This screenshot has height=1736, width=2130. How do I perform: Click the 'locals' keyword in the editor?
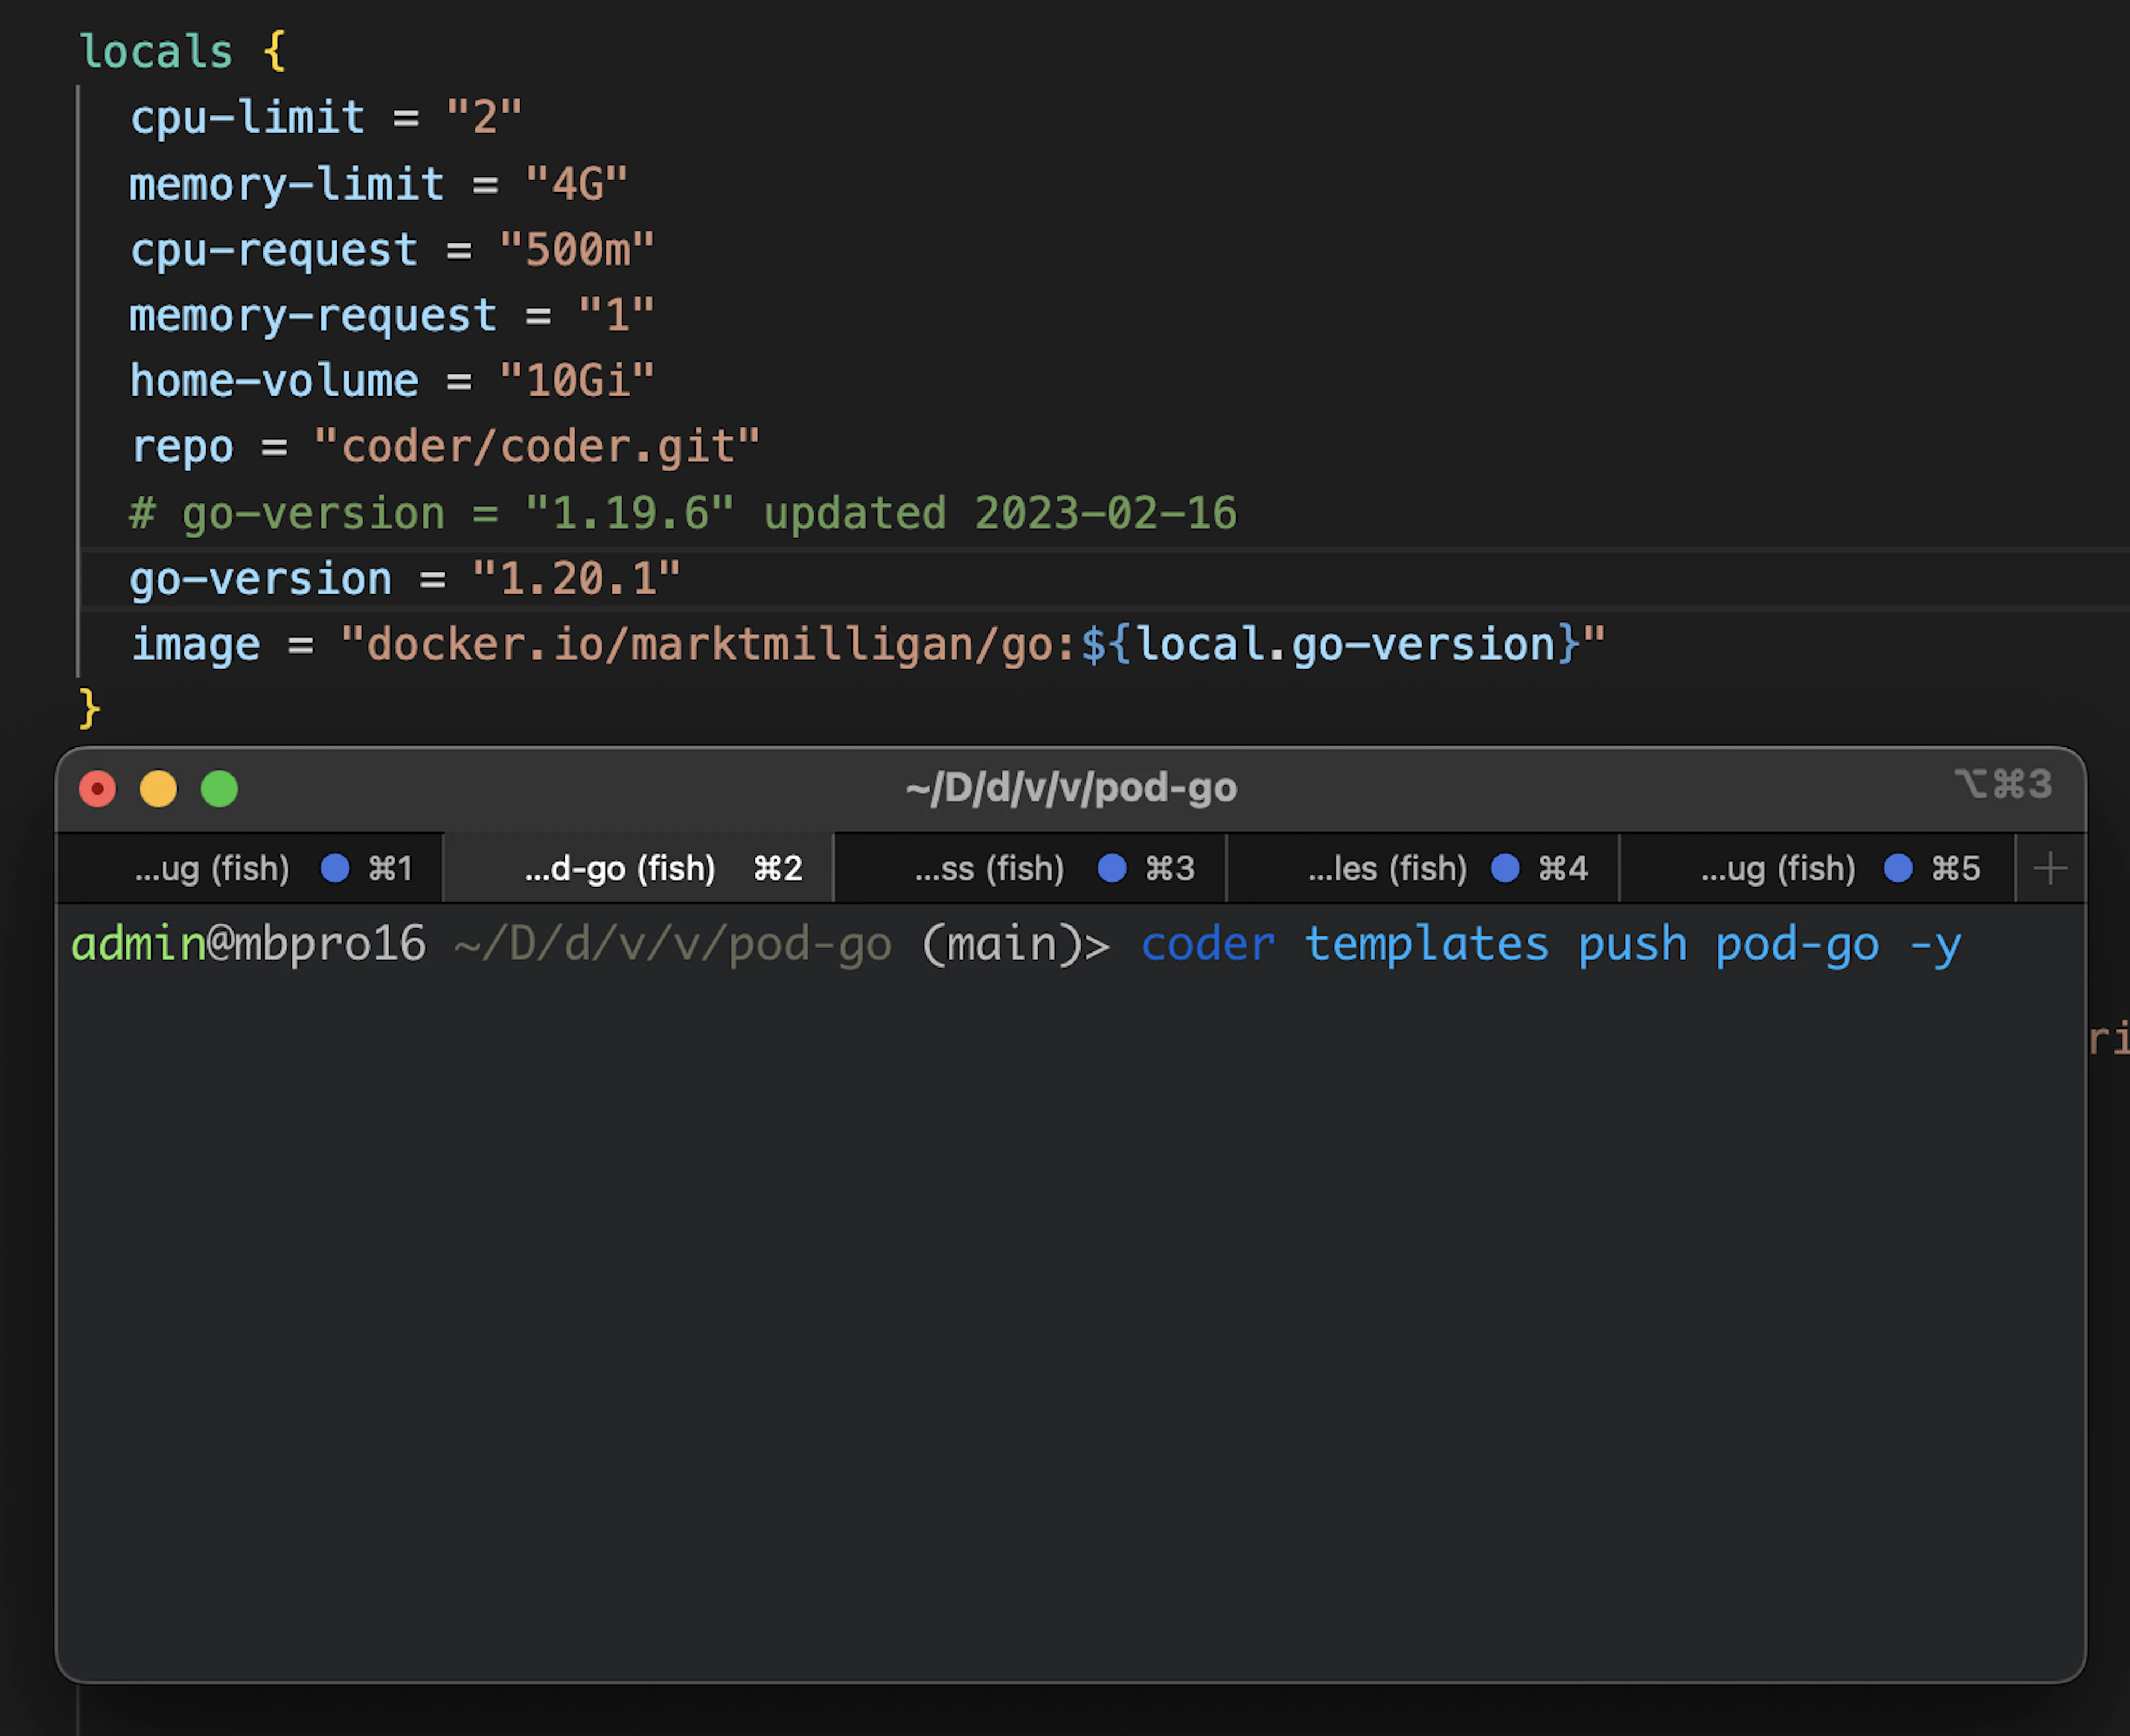[155, 51]
